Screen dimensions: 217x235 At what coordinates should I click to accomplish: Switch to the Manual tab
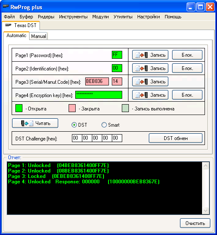(x=38, y=36)
